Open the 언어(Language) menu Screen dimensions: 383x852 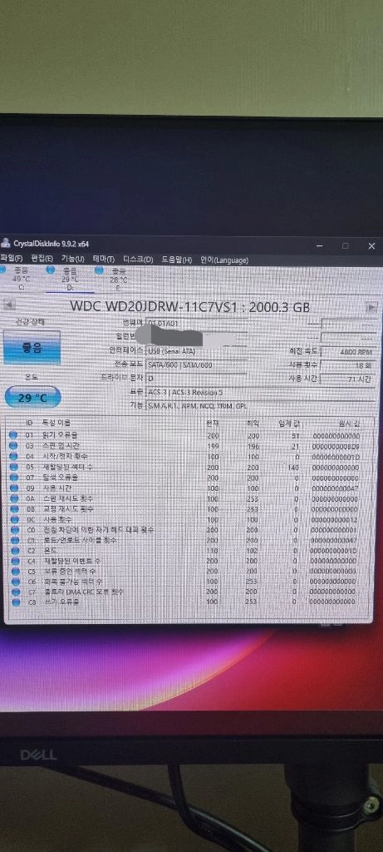[x=224, y=260]
